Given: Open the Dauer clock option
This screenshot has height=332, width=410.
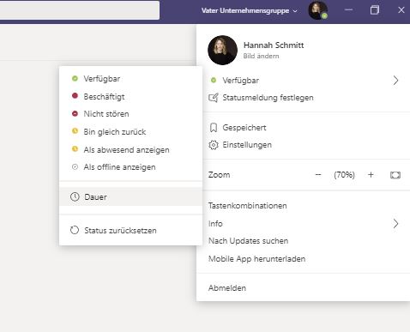Looking at the screenshot, I should (75, 196).
